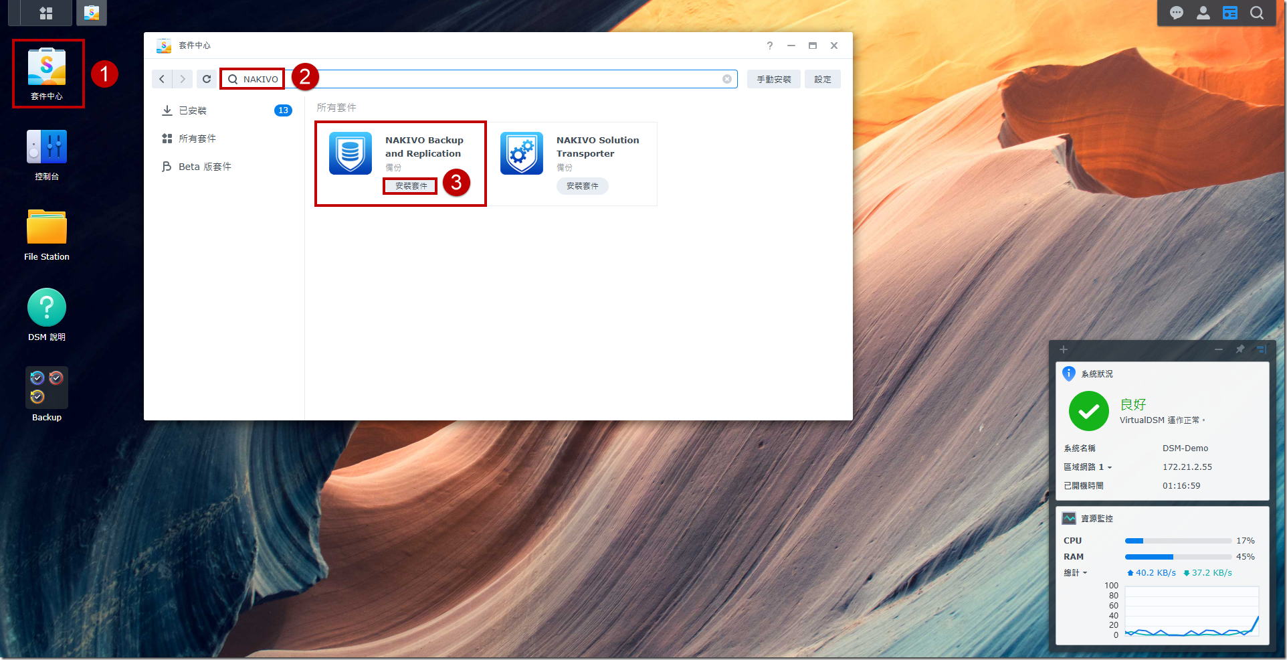
Task: Click the 17% CPU value
Action: [x=1246, y=541]
